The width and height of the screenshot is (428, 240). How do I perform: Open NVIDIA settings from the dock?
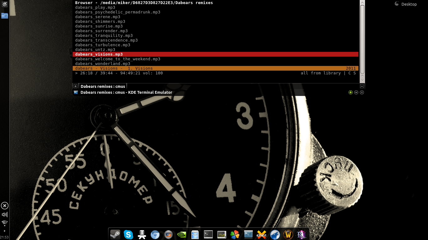[182, 234]
